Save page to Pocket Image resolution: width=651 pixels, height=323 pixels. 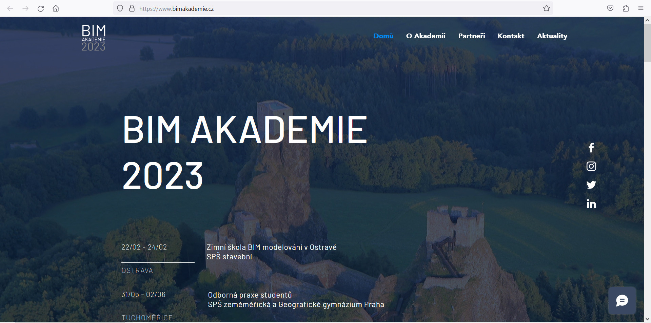[610, 8]
